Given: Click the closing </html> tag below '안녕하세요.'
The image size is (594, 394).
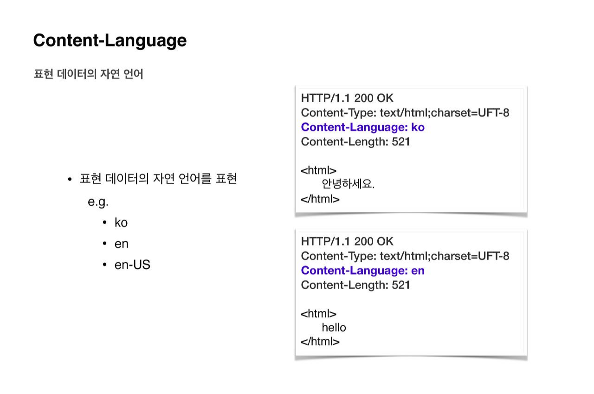Looking at the screenshot, I should coord(321,200).
